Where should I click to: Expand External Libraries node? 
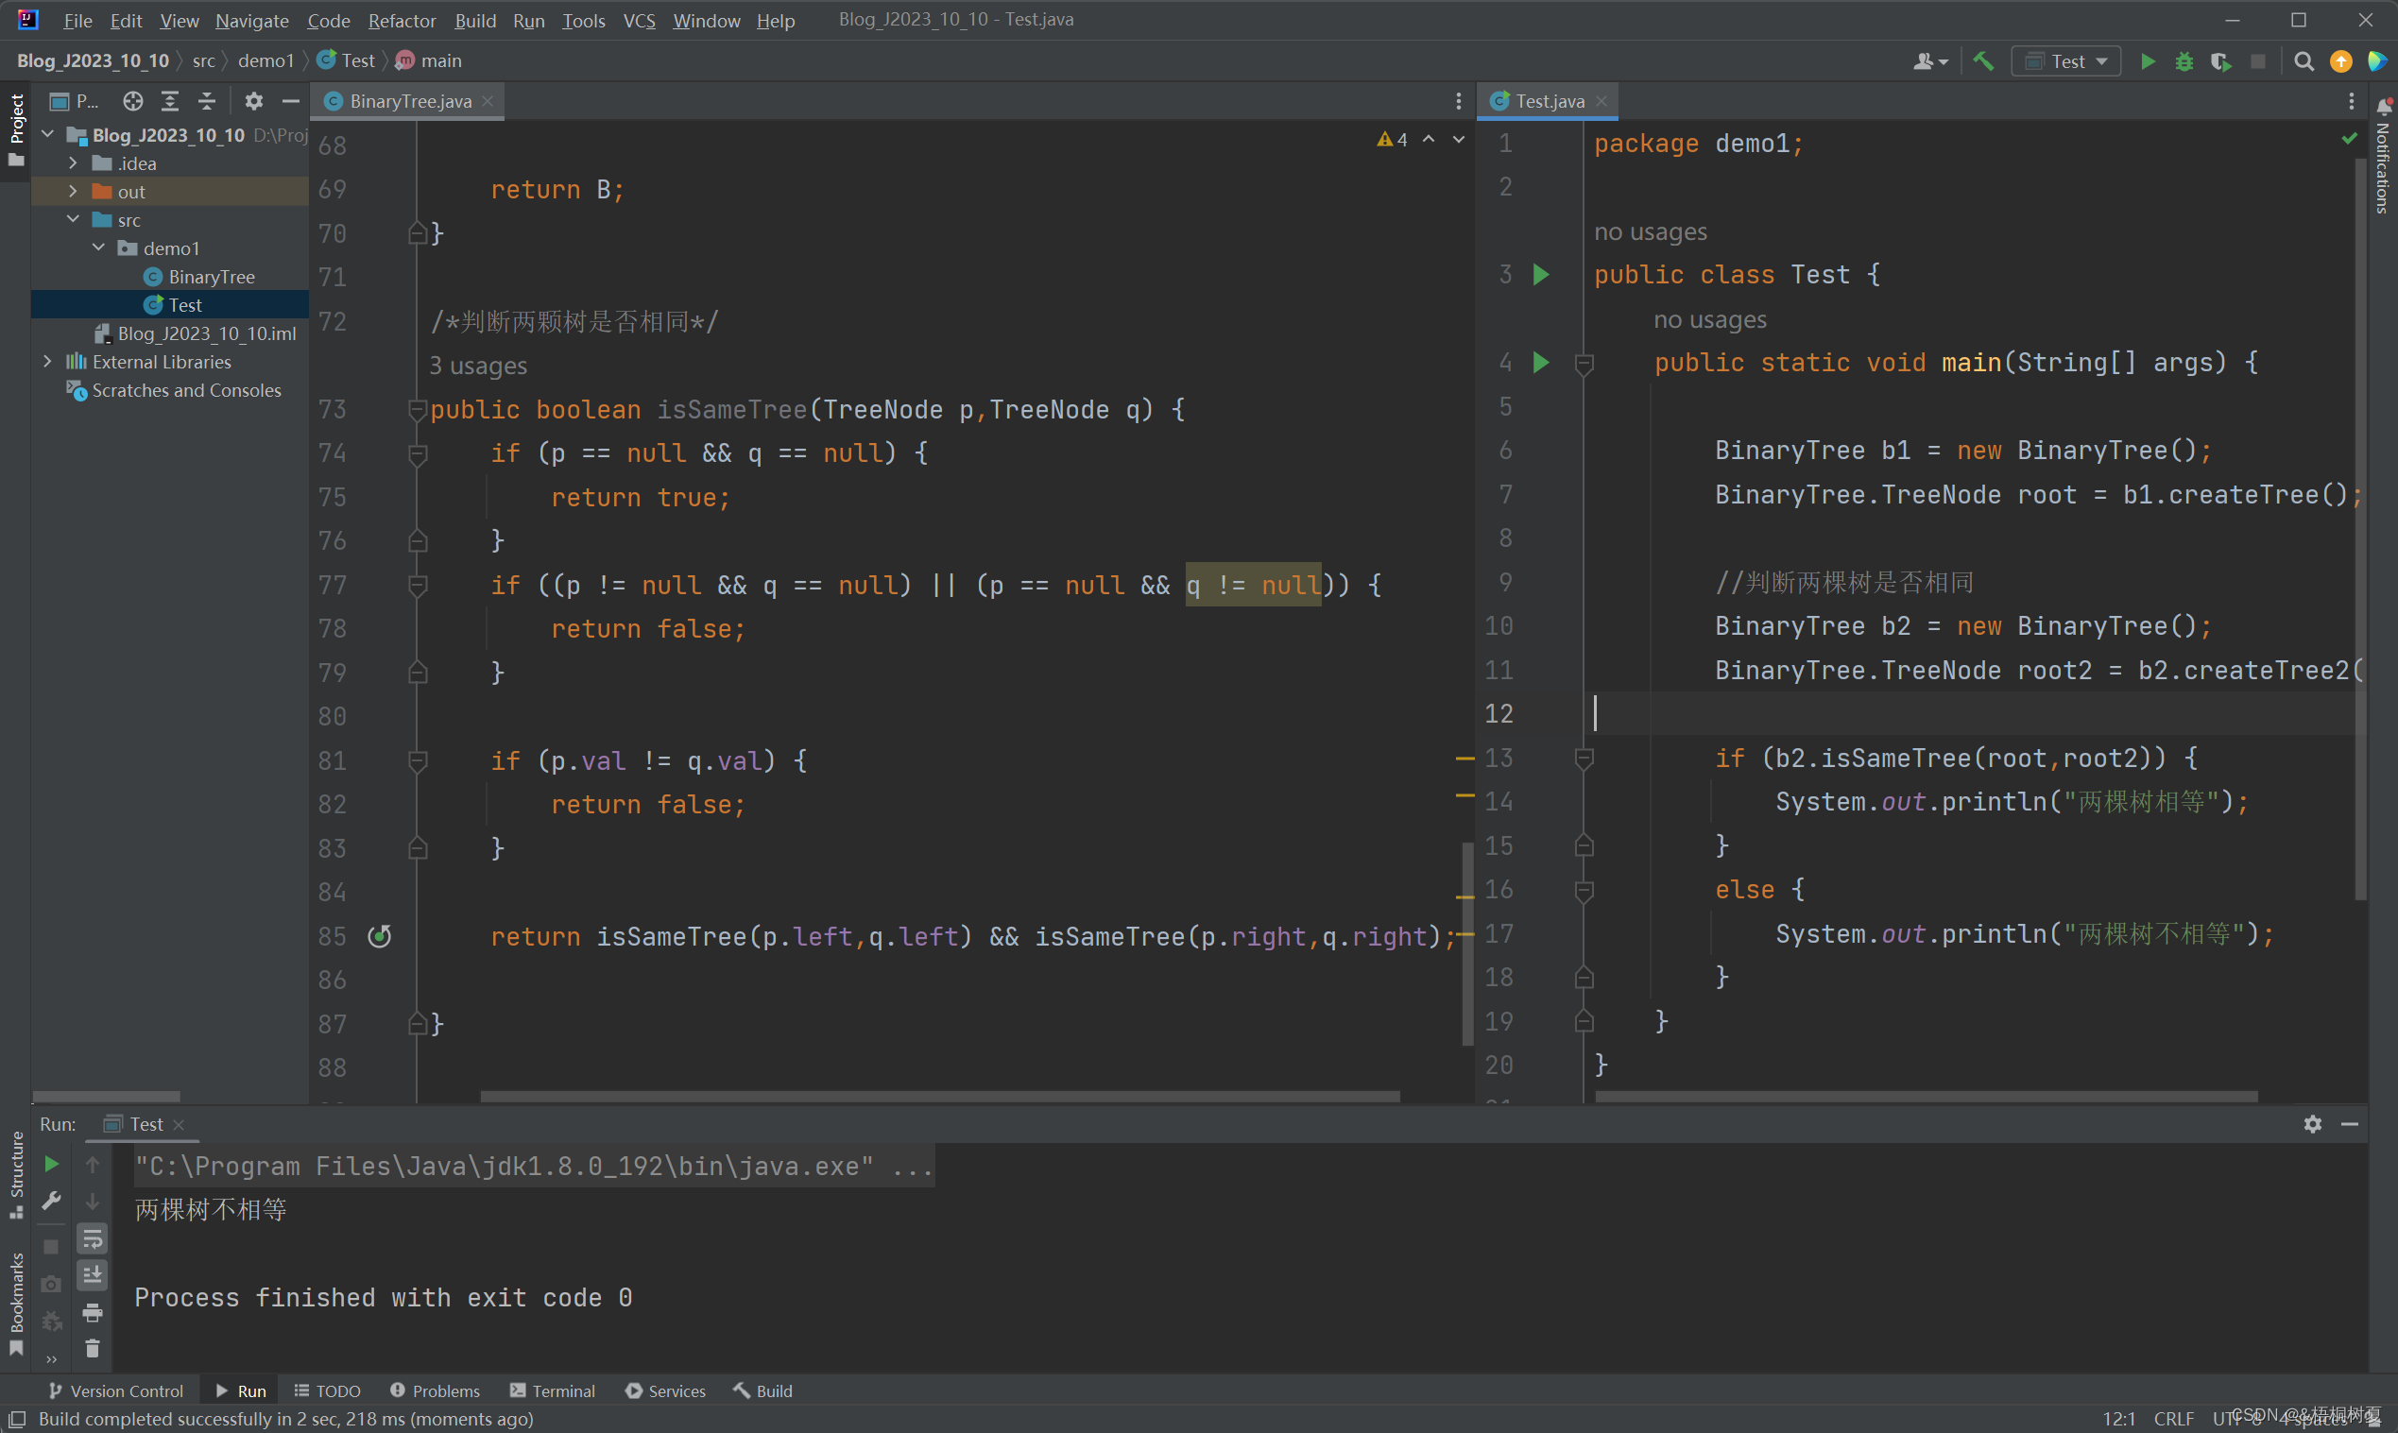tap(48, 361)
